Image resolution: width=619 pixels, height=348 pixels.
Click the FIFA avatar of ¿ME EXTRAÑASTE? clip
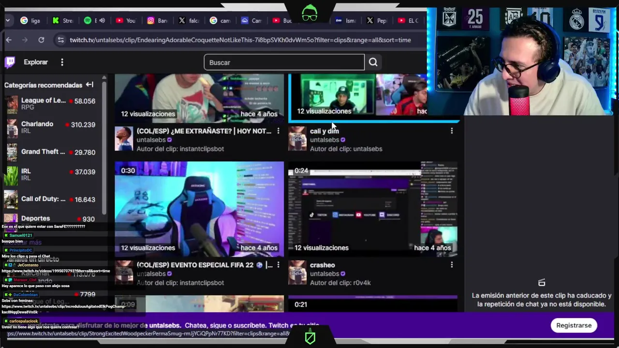[124, 139]
